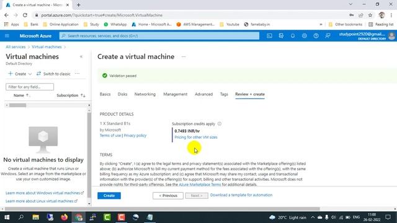Click the page bottom horizontal scrollbar
Screen dimensions: 397x223
tap(162, 209)
